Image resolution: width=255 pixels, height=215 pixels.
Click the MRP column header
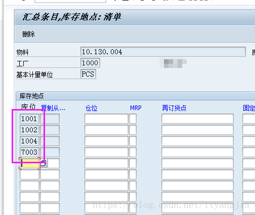(x=136, y=108)
